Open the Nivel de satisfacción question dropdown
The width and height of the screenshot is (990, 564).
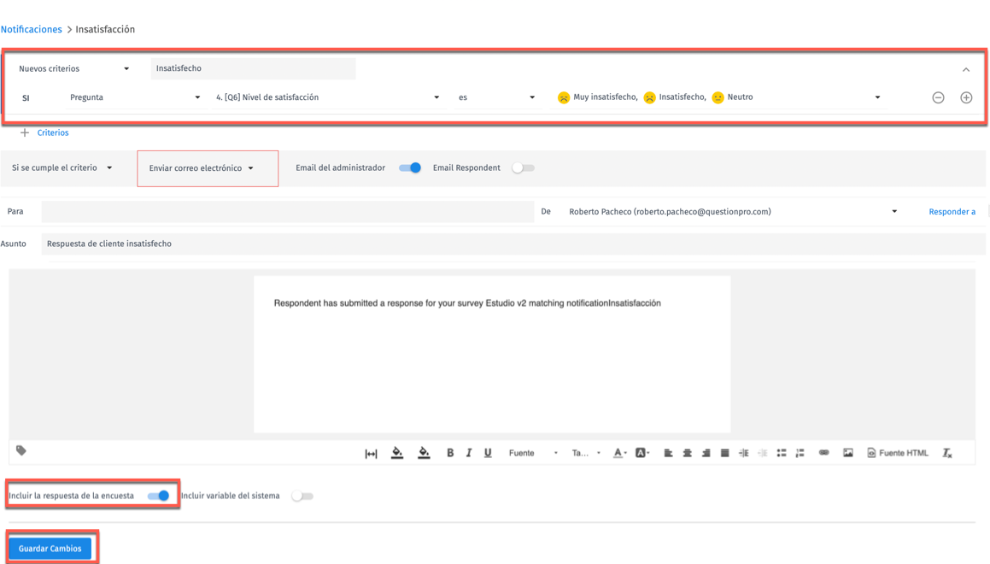coord(328,97)
